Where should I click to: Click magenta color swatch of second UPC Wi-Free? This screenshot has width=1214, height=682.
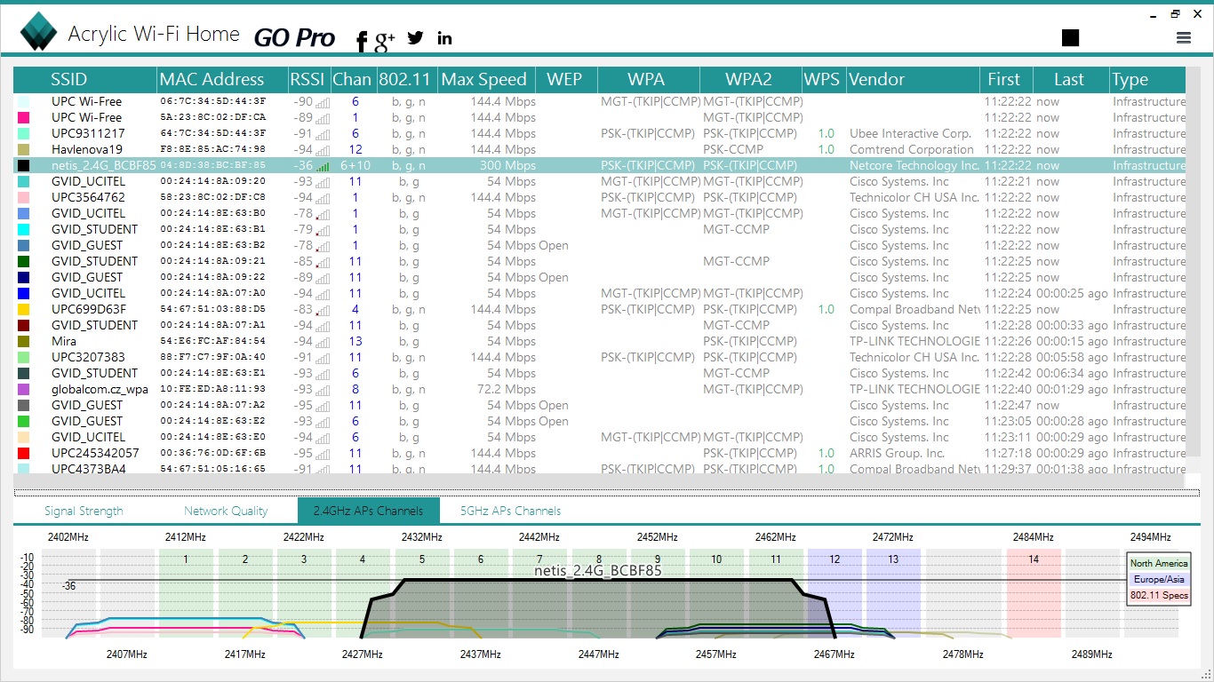pos(23,118)
